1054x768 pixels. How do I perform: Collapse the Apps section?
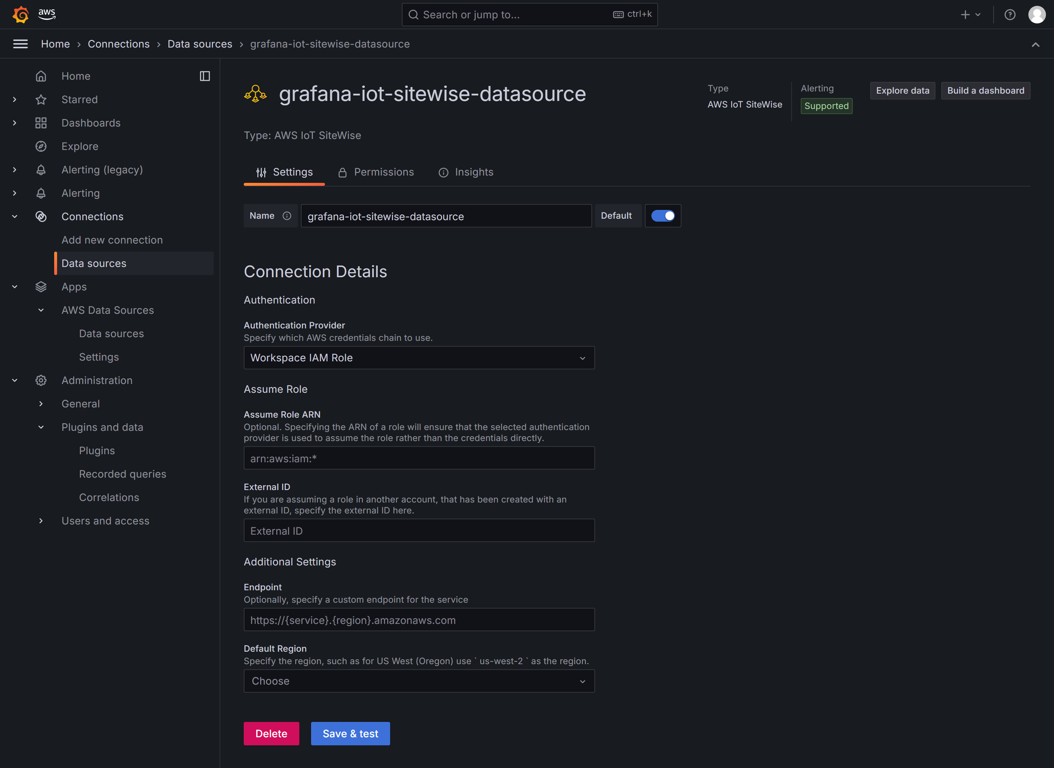click(15, 287)
